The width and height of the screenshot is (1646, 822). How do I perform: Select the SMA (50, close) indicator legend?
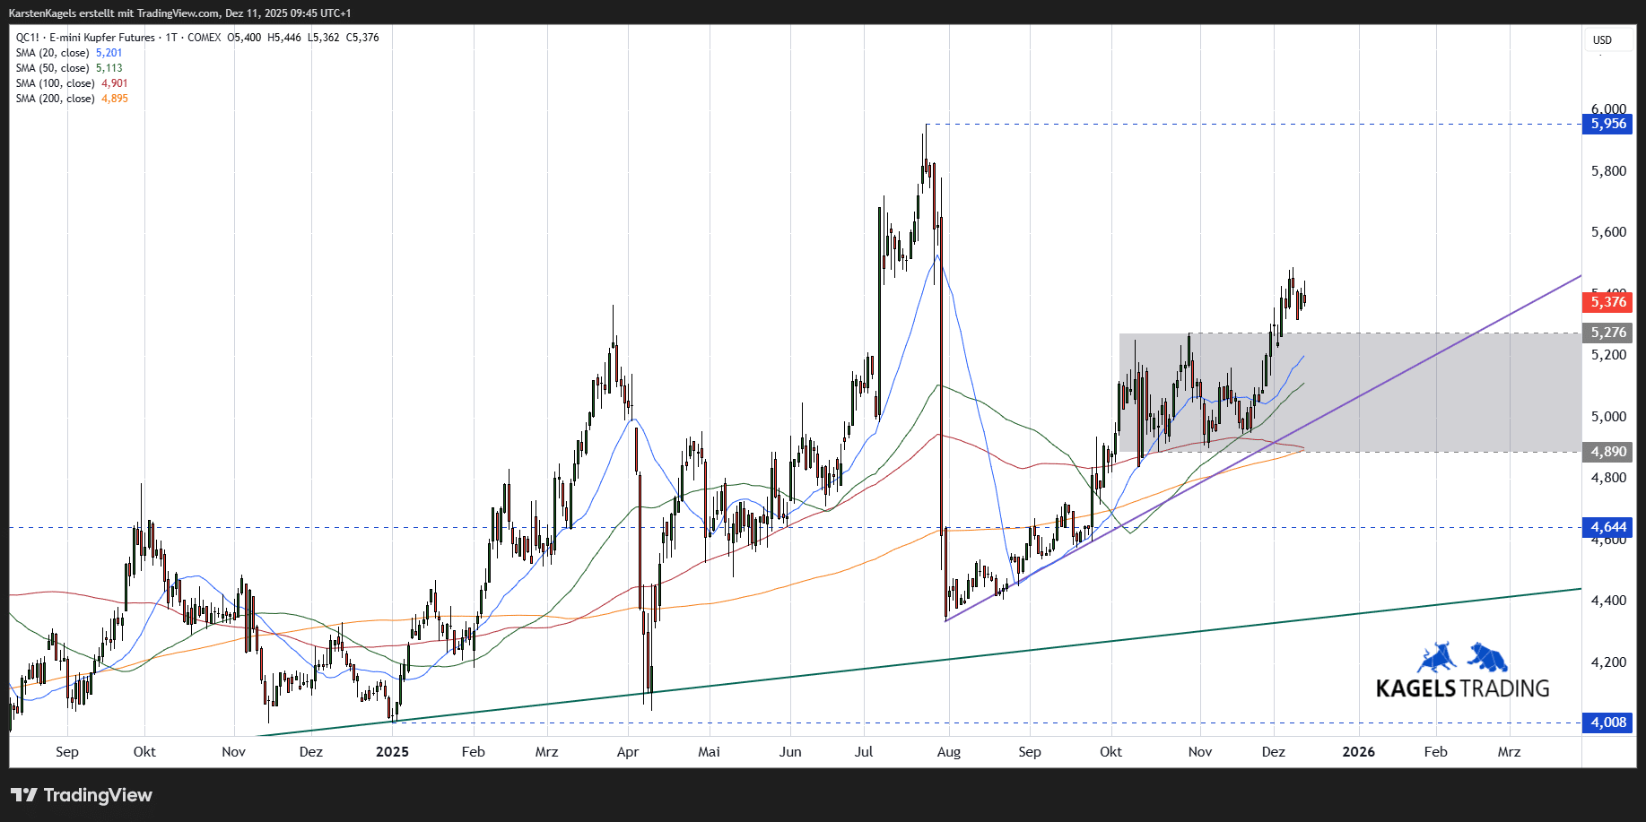(52, 68)
